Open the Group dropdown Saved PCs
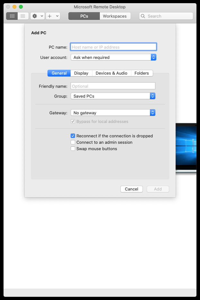Viewport: 200px width, 300px height. [113, 96]
